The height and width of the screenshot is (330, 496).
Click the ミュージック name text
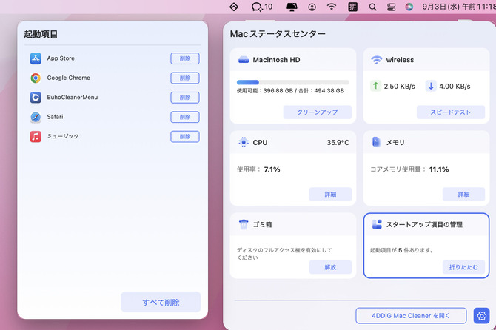63,136
